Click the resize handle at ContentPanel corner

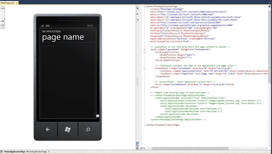[x=98, y=116]
